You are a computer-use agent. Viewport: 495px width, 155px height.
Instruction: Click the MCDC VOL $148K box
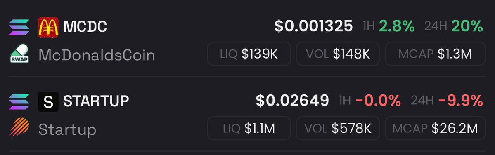click(x=338, y=54)
